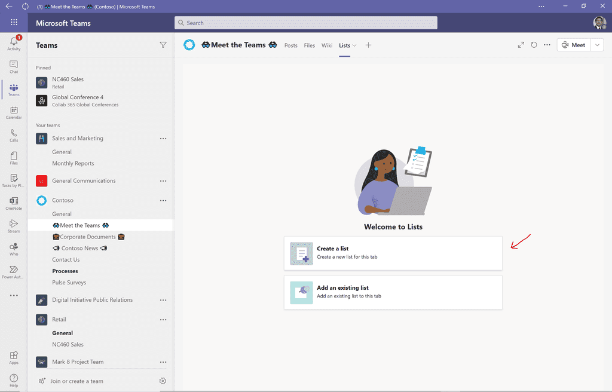Go back with the back arrow
This screenshot has width=612, height=392.
click(8, 6)
